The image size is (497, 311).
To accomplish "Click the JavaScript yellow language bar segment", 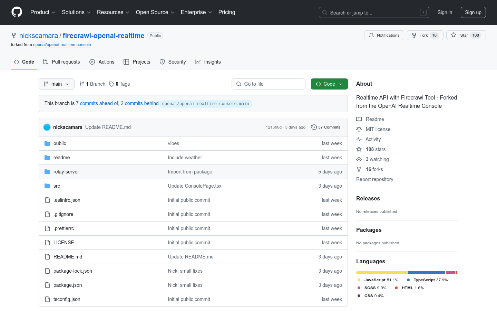I will 381,273.
